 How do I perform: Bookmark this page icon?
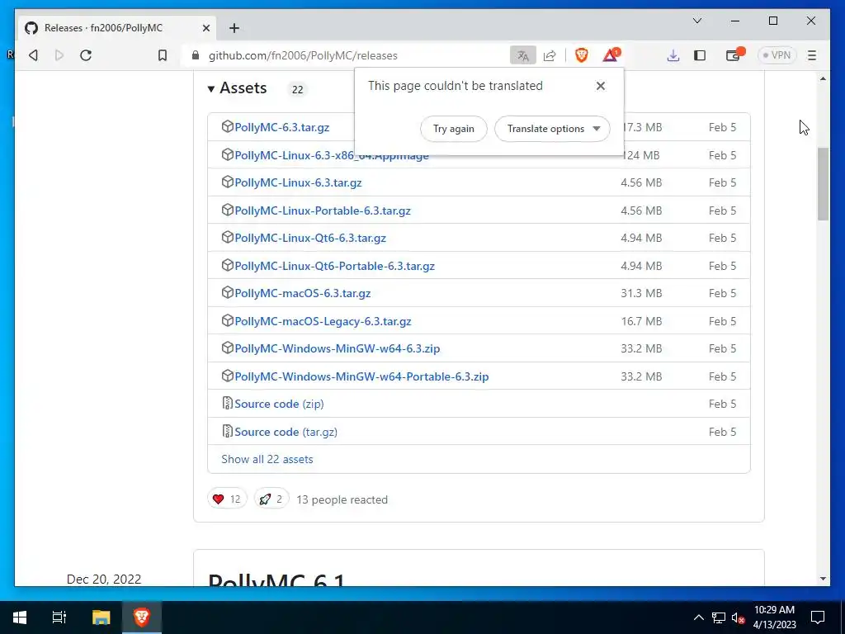(163, 55)
